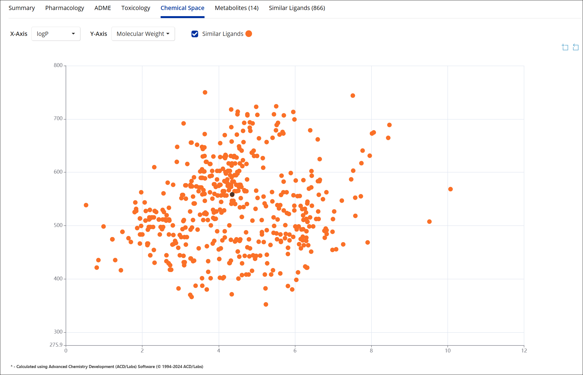The height and width of the screenshot is (375, 583).
Task: Click the topmost data point near 750
Action: pyautogui.click(x=205, y=92)
